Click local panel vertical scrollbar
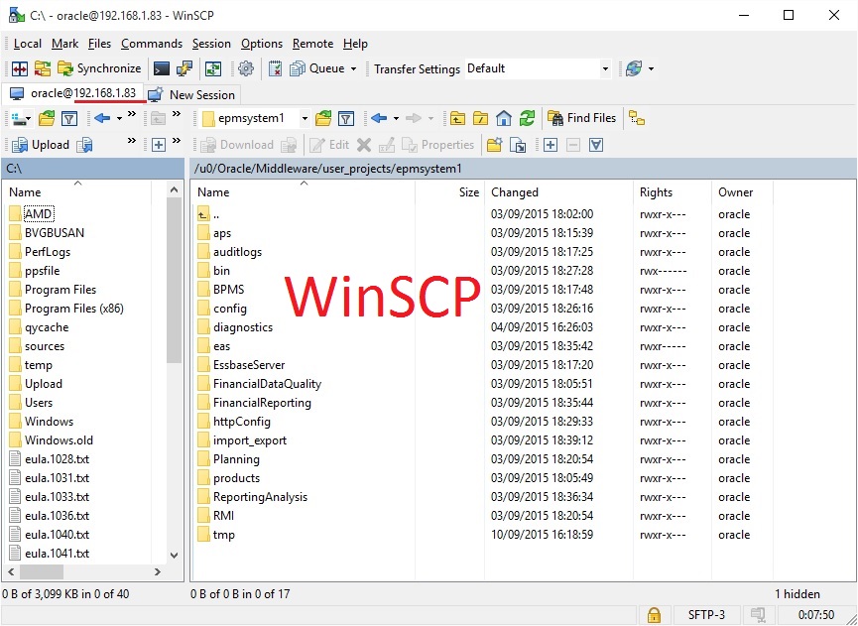This screenshot has width=858, height=626. pyautogui.click(x=176, y=298)
